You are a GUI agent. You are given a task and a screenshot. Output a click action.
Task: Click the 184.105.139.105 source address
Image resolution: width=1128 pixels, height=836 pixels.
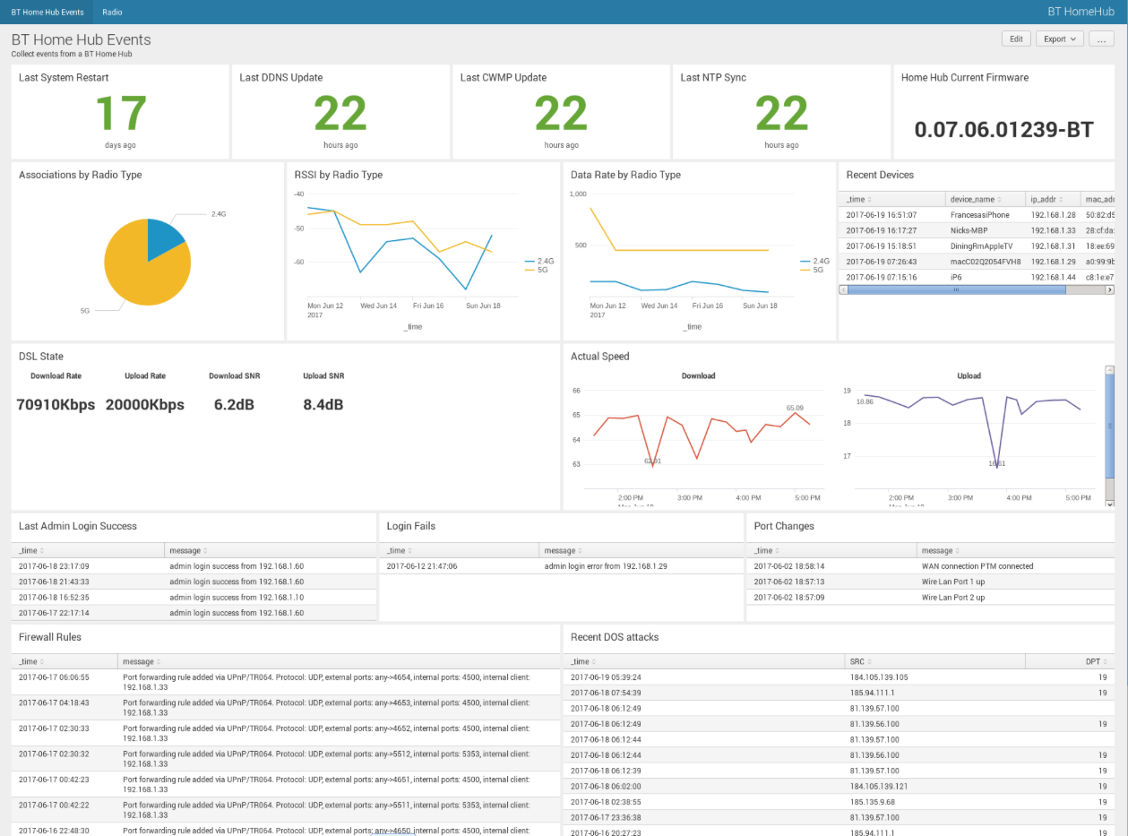coord(879,677)
